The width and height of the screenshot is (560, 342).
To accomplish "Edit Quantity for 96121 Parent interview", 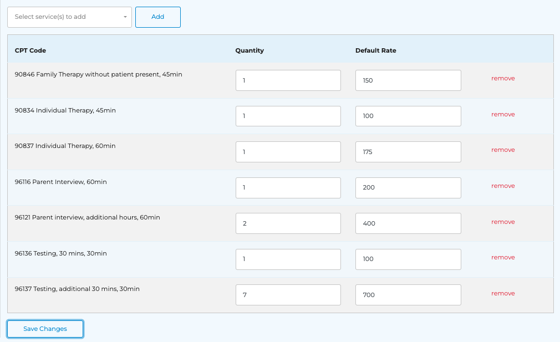I will (x=288, y=223).
